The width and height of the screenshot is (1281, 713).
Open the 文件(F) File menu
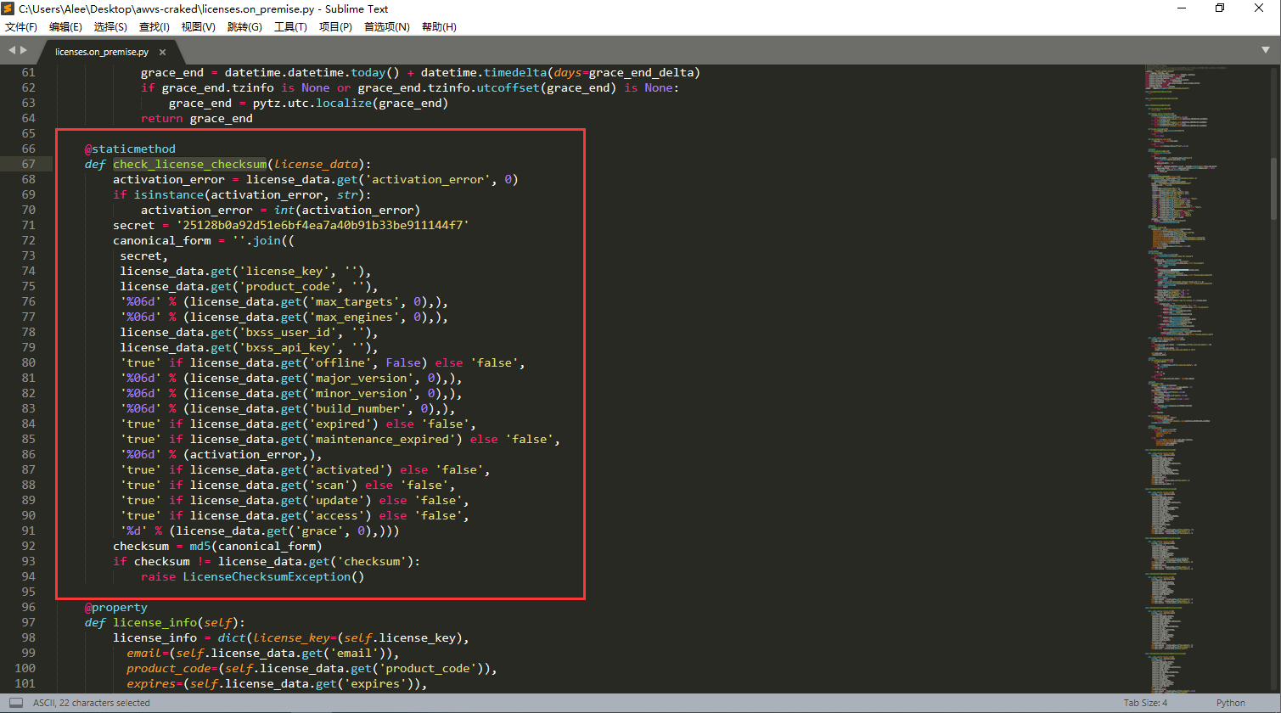pos(21,27)
